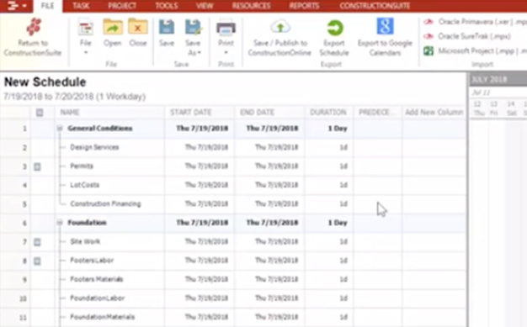Select the Site Work task name
The width and height of the screenshot is (527, 327).
point(85,241)
